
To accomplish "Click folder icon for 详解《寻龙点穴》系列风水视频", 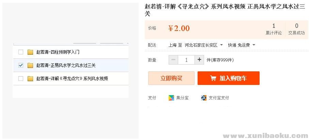I will [30, 78].
